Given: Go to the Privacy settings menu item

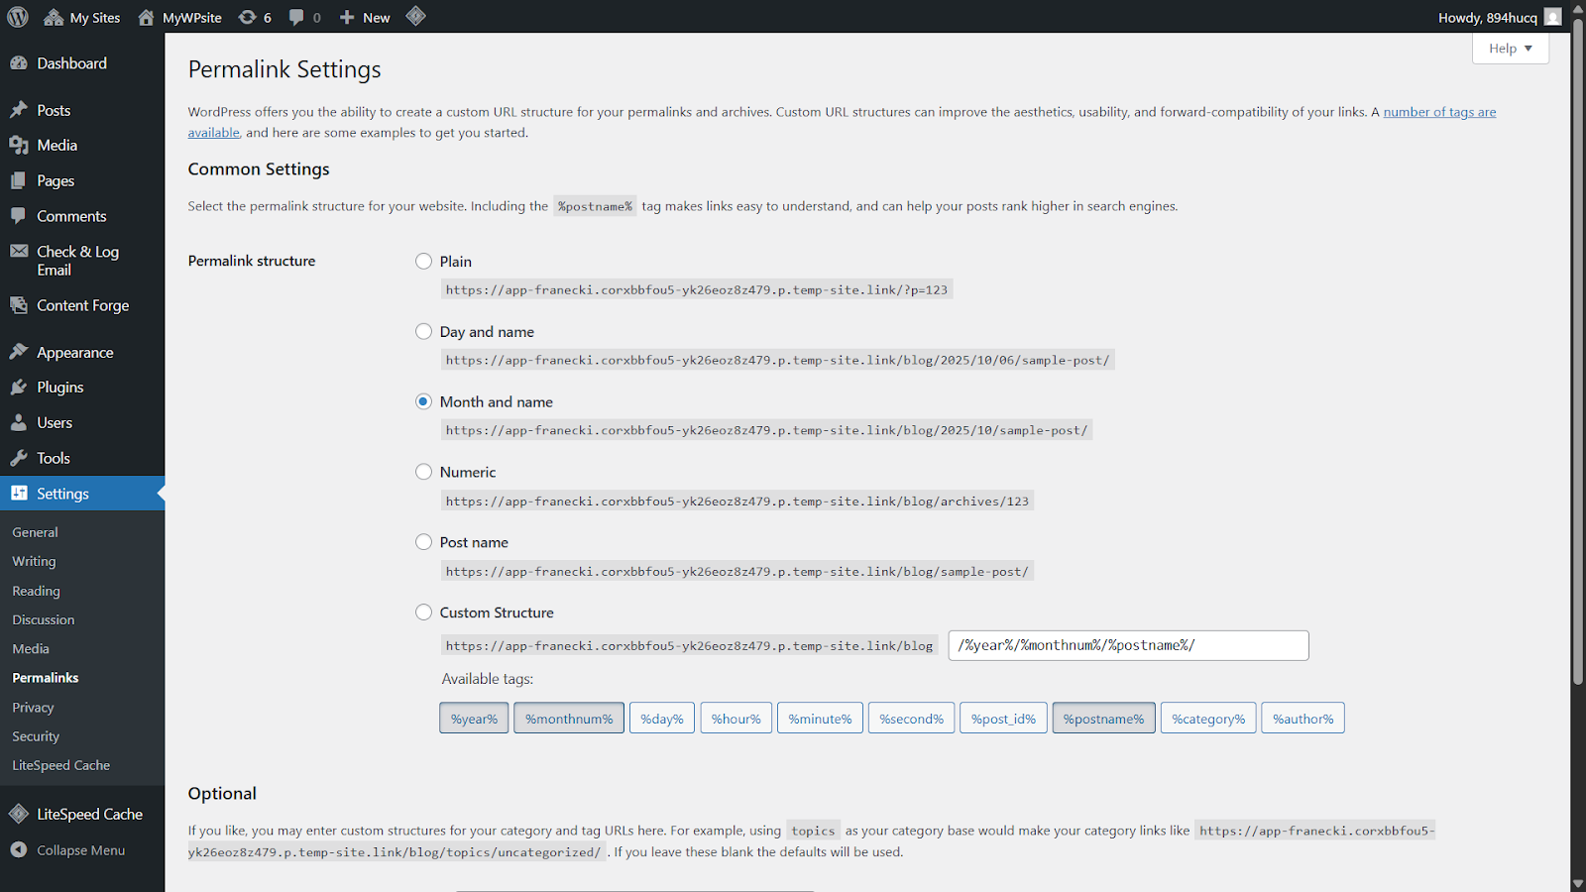Looking at the screenshot, I should pyautogui.click(x=33, y=707).
